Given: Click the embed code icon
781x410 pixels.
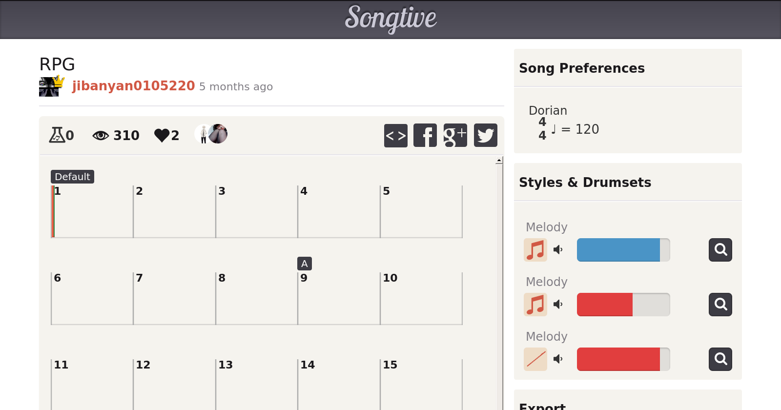Looking at the screenshot, I should [x=395, y=135].
